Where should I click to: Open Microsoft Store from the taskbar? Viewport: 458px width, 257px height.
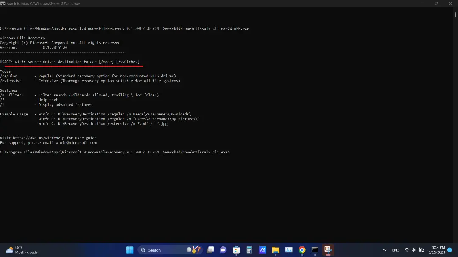(236, 250)
